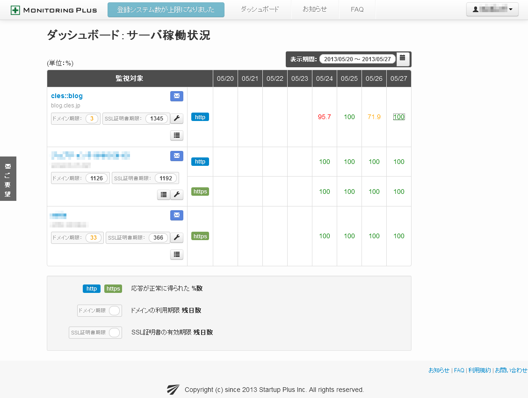Click the date range field 2013/05/20 ～ 2013/05/27
This screenshot has height=398, width=528.
357,59
